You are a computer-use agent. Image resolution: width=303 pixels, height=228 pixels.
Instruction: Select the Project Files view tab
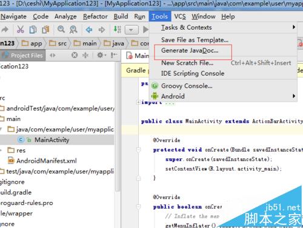[23, 56]
